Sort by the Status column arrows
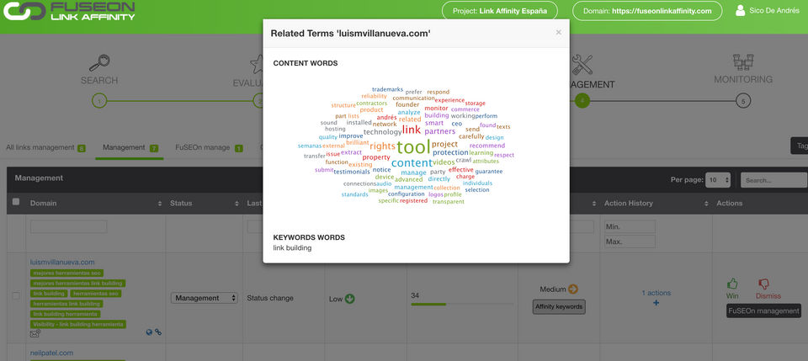This screenshot has width=808, height=361. tap(237, 204)
